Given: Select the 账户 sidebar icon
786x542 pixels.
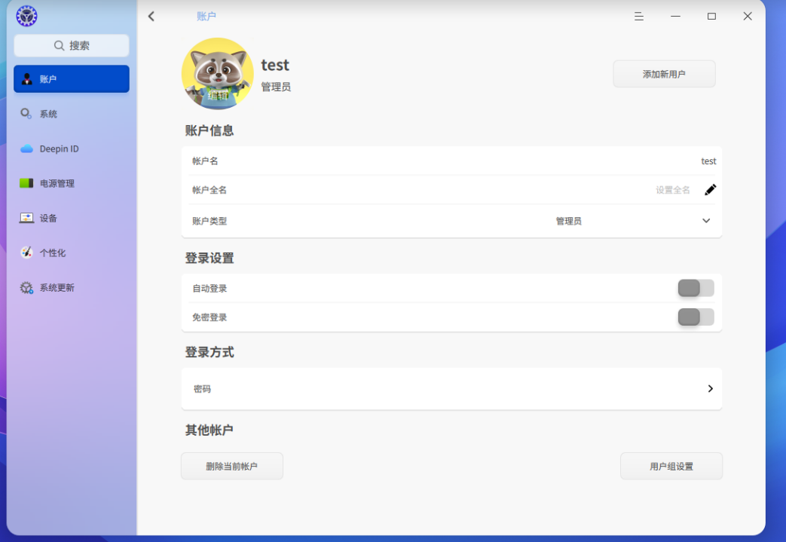Looking at the screenshot, I should pos(26,78).
